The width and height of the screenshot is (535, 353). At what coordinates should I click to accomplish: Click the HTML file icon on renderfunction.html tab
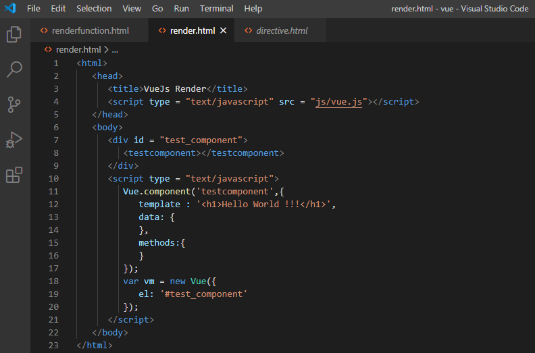44,30
